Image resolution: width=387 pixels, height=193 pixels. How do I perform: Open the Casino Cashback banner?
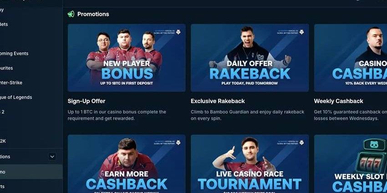pyautogui.click(x=351, y=58)
